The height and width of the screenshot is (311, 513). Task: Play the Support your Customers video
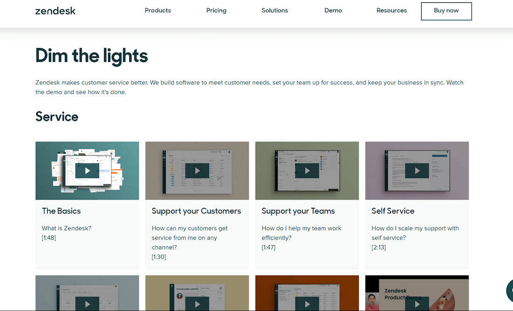click(x=197, y=171)
